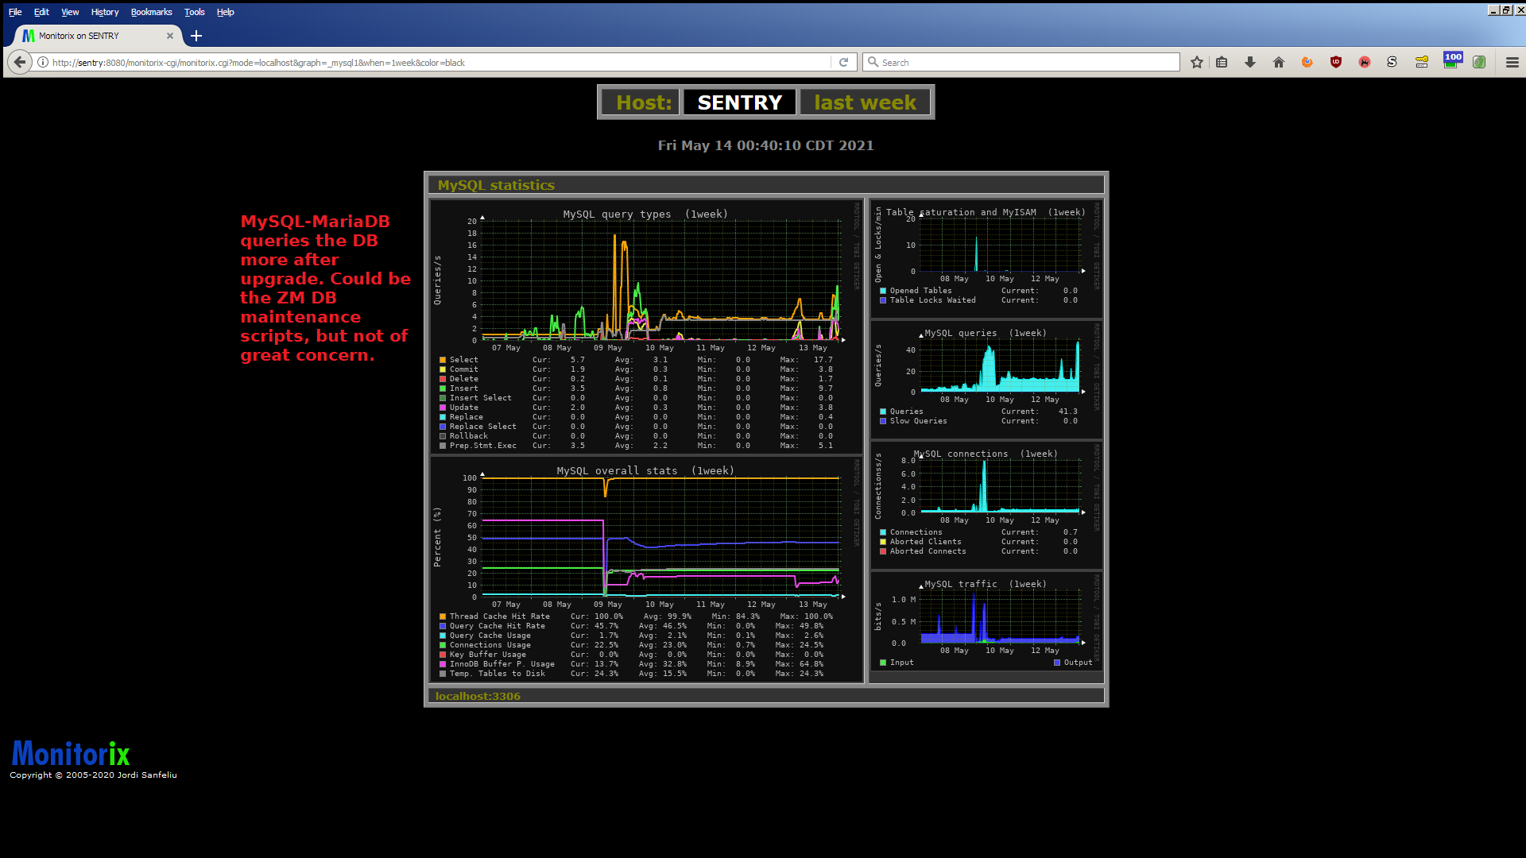The width and height of the screenshot is (1526, 858).
Task: Click the extension icon with 100 badge
Action: pos(1452,60)
